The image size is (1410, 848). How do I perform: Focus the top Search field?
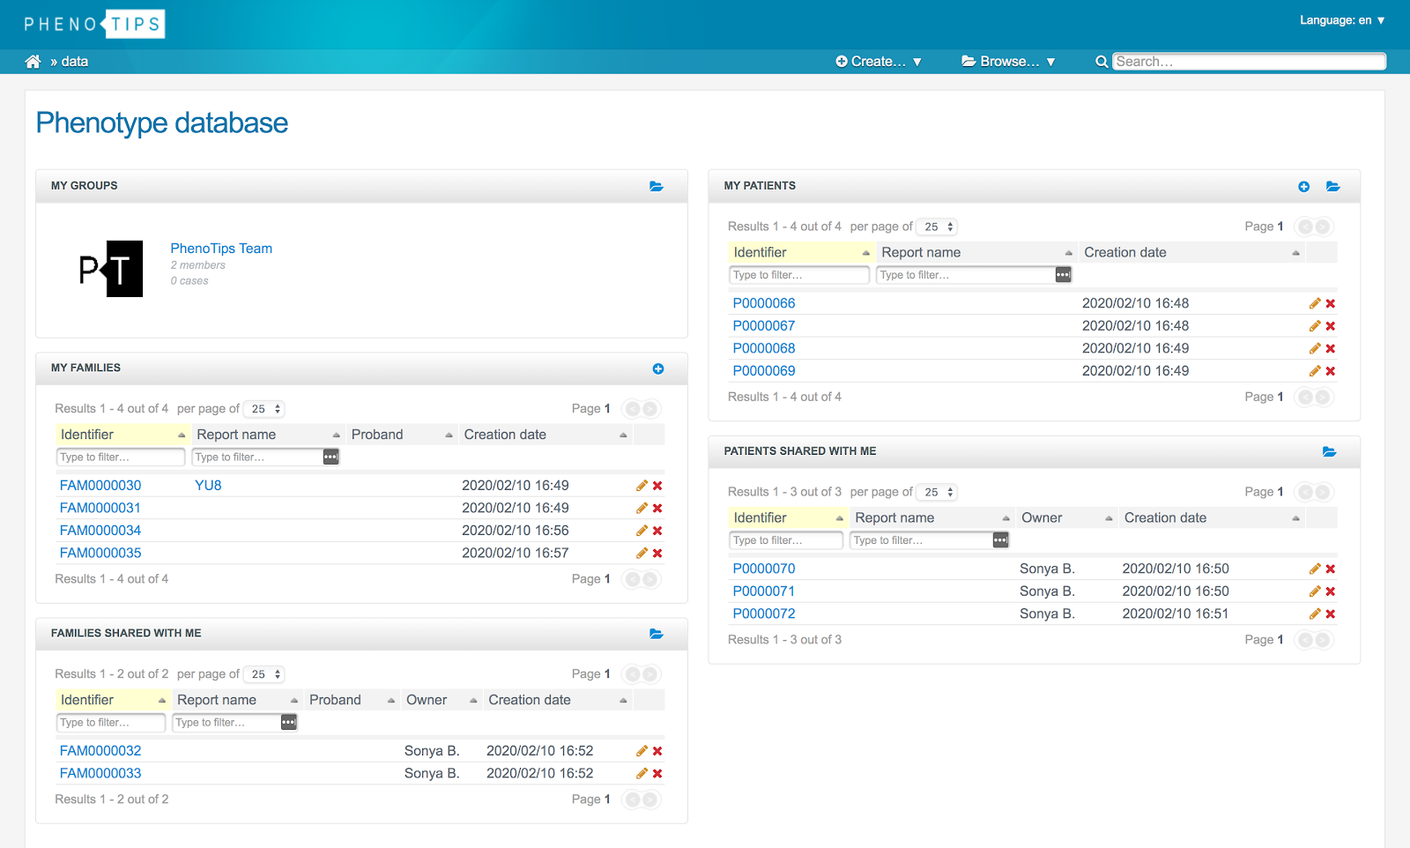pyautogui.click(x=1249, y=62)
